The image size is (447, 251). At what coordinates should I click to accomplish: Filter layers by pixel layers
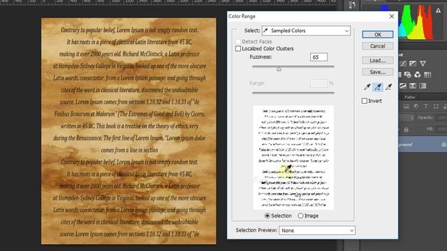tap(406, 107)
